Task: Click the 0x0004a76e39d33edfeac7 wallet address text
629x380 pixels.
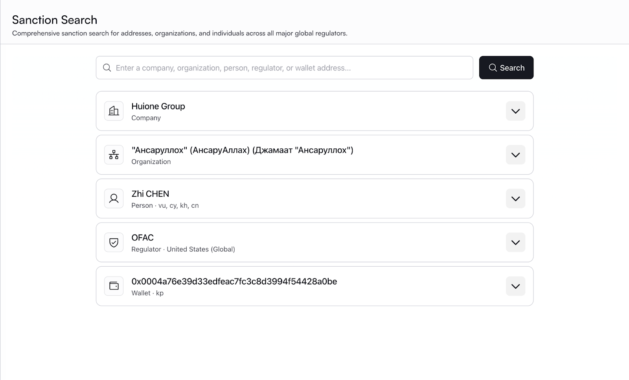Action: [234, 281]
